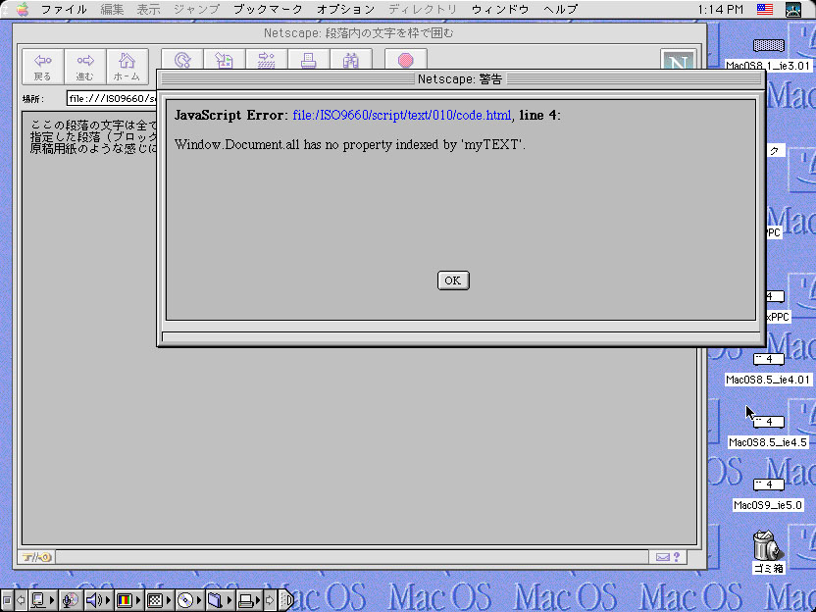Click the control strip collapse tab
816x612 pixels.
tap(285, 600)
